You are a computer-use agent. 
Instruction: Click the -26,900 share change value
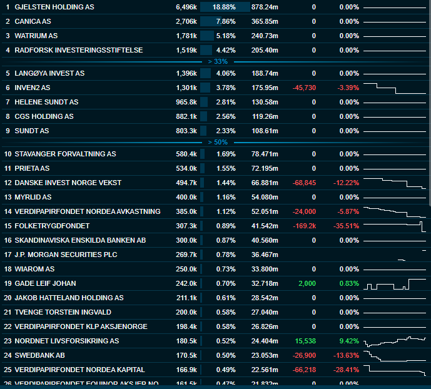(x=304, y=355)
